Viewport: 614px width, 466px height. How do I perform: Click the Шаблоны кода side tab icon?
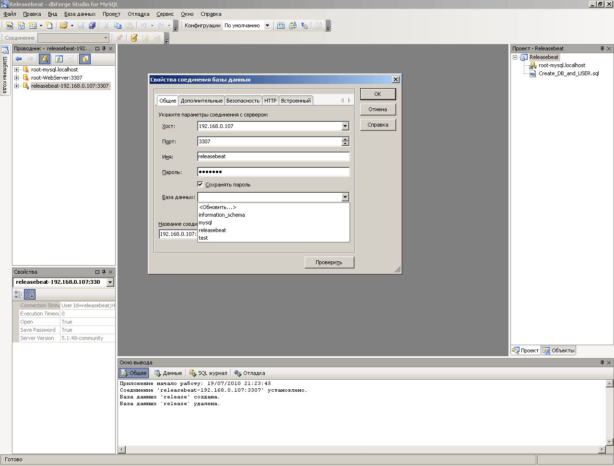5,50
